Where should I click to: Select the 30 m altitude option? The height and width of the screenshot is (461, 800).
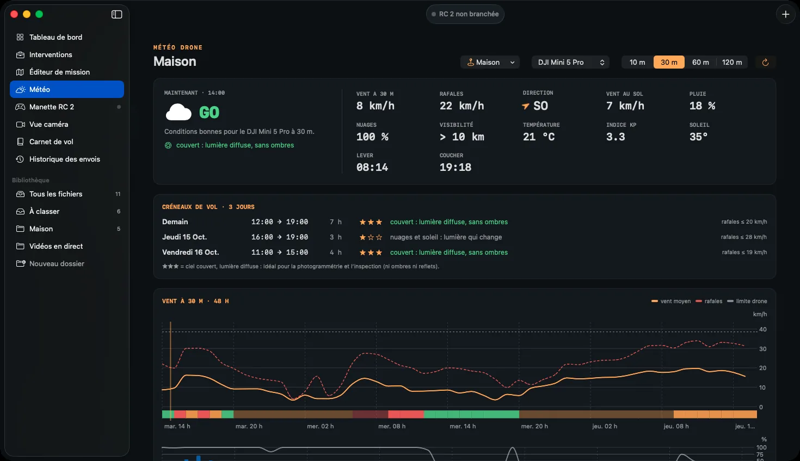669,63
